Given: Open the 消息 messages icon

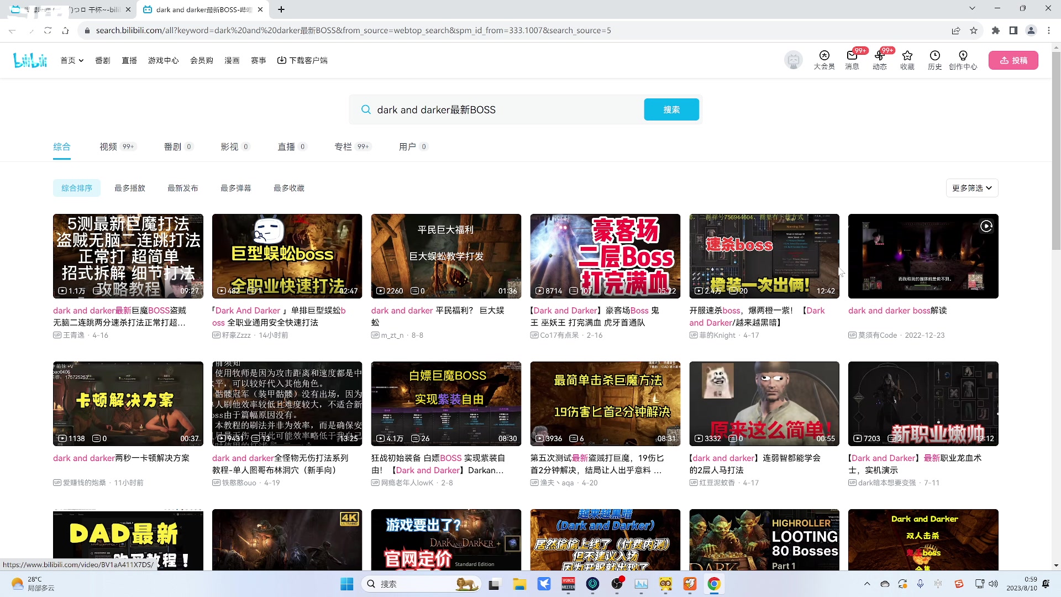Looking at the screenshot, I should pos(852,60).
